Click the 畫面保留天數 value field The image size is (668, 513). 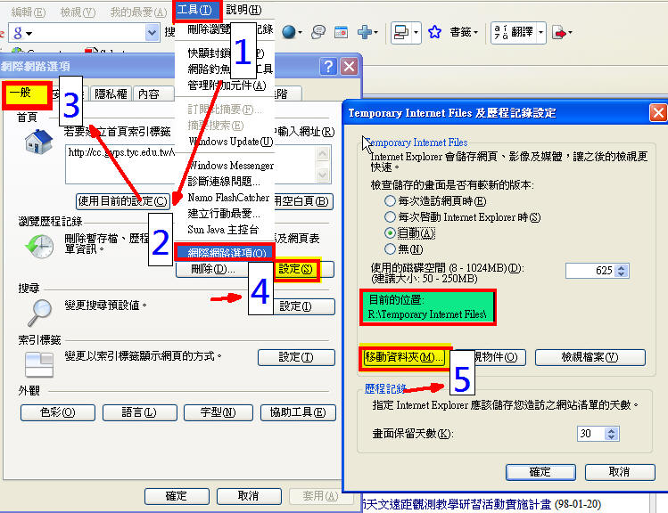tap(591, 434)
